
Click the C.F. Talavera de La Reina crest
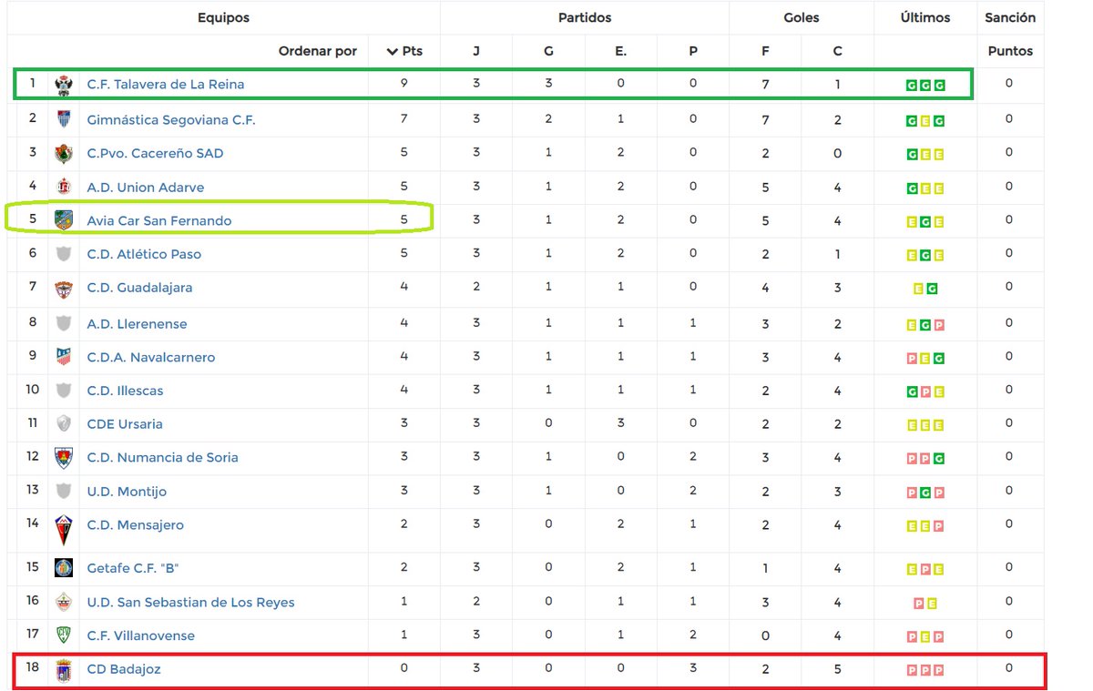(63, 84)
